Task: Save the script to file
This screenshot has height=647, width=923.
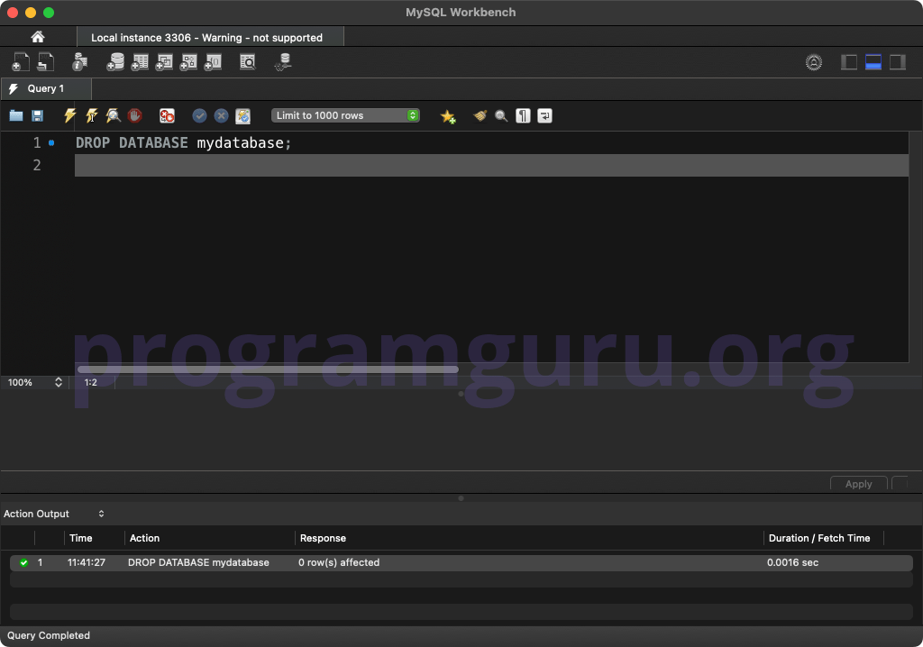Action: coord(37,115)
